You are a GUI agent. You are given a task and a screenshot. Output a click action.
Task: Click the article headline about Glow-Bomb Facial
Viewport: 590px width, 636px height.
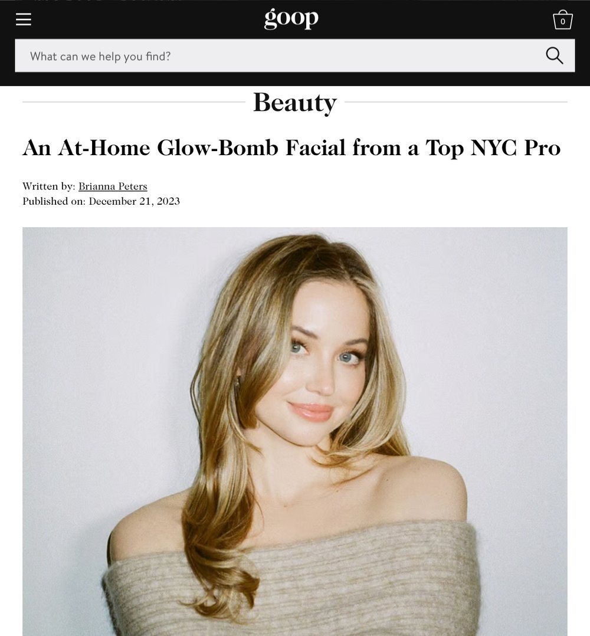click(291, 147)
